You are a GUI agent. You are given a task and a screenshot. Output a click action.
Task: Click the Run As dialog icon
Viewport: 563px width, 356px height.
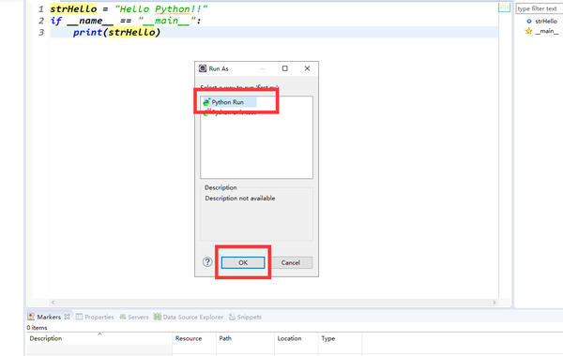point(203,68)
